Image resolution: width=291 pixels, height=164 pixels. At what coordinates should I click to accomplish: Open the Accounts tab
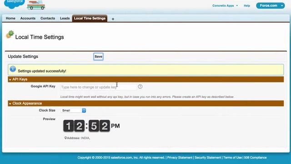tap(28, 18)
